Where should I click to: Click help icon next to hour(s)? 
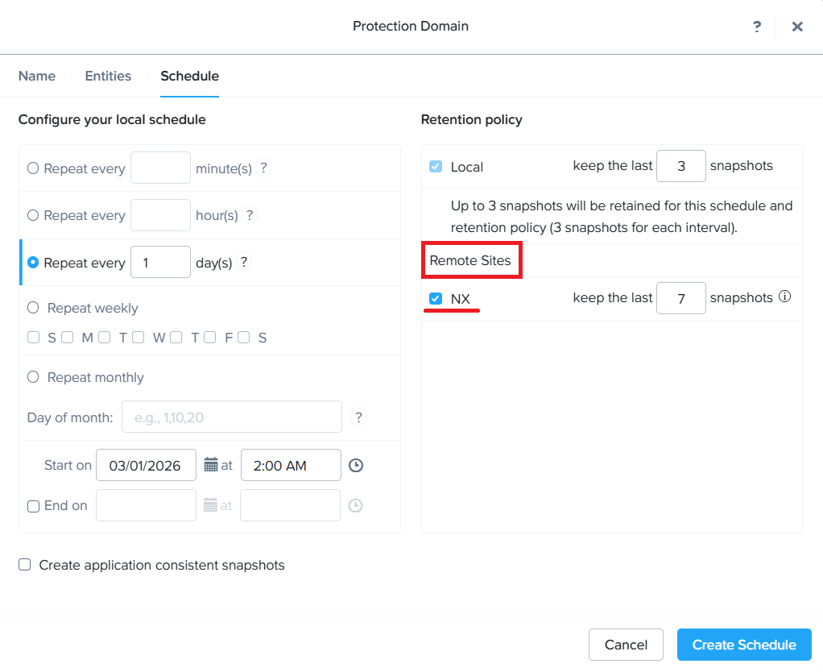click(x=250, y=215)
